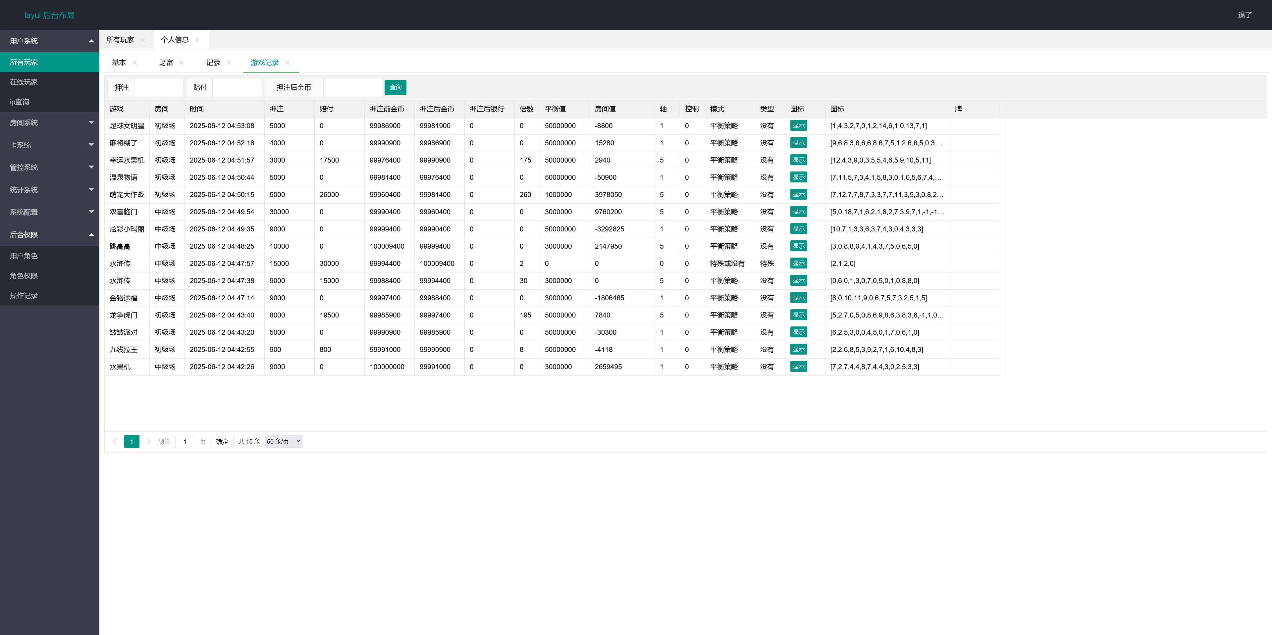Go to next page arrow in pagination
The image size is (1272, 635).
(x=148, y=442)
